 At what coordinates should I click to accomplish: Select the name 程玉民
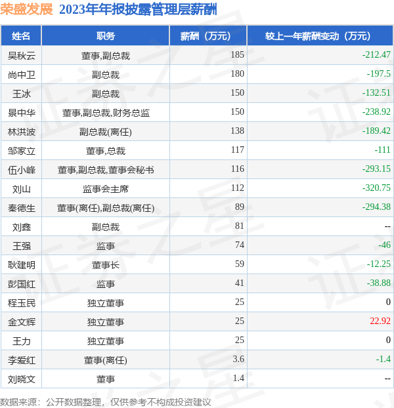(x=22, y=303)
